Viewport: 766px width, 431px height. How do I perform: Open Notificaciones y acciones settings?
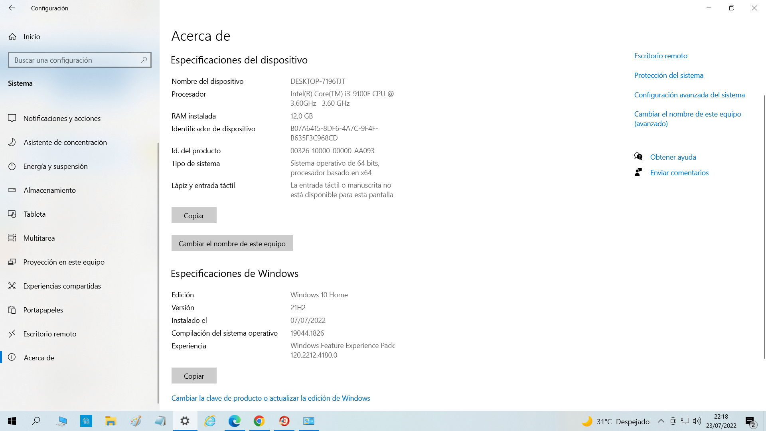coord(62,119)
